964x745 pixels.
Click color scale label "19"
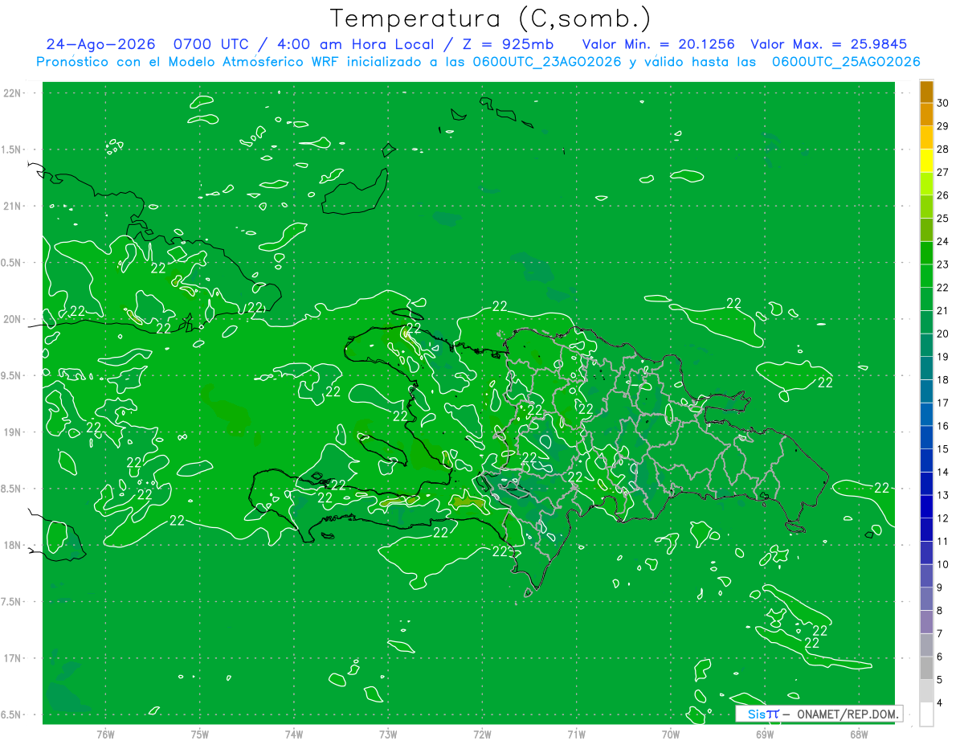pyautogui.click(x=943, y=357)
